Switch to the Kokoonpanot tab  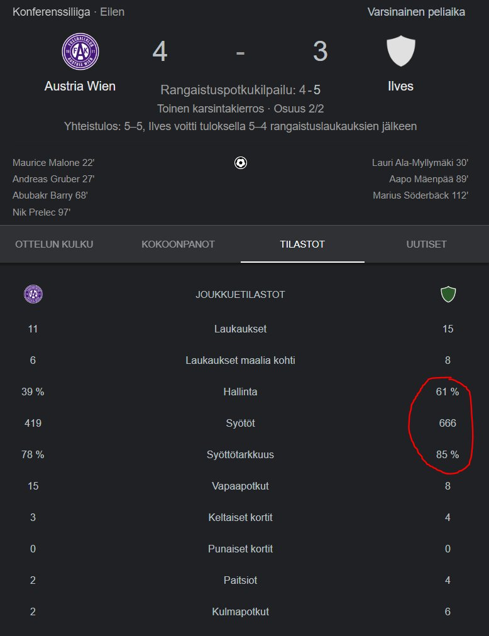(178, 244)
